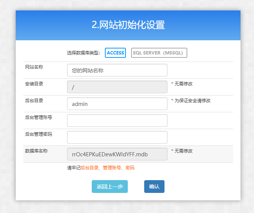
Task: Click the orange reminder text 后台目录、管理账号、密码
Action: [x=107, y=168]
